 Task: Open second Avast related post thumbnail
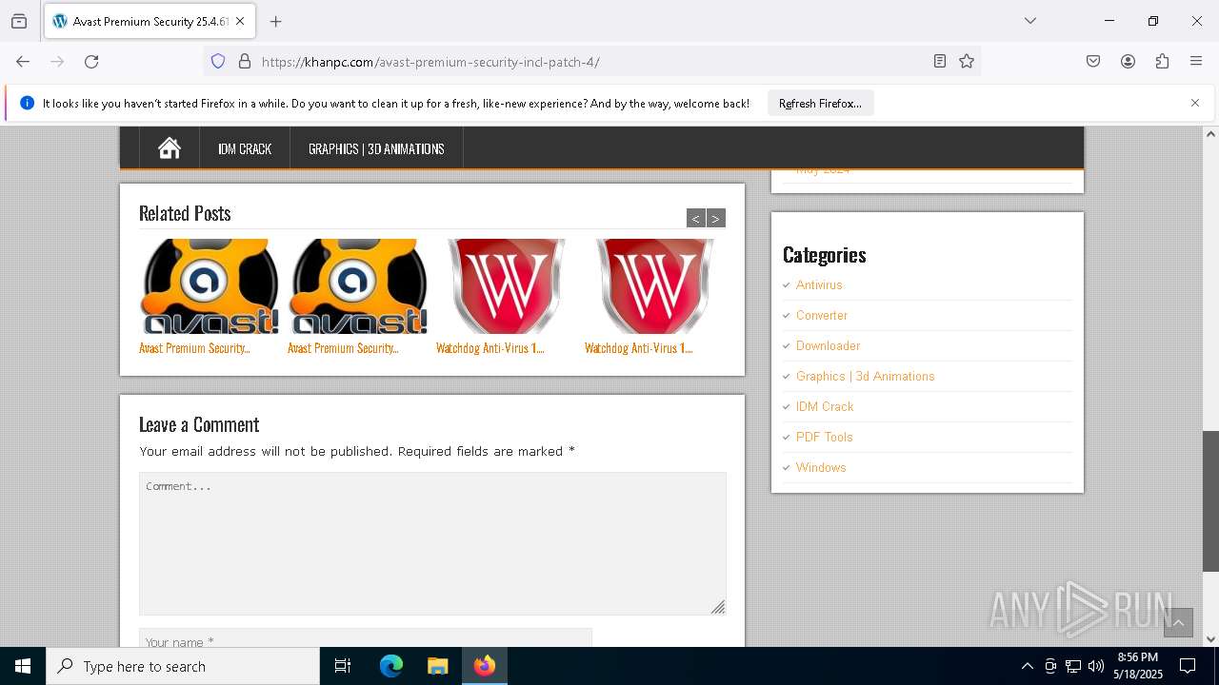coord(358,286)
